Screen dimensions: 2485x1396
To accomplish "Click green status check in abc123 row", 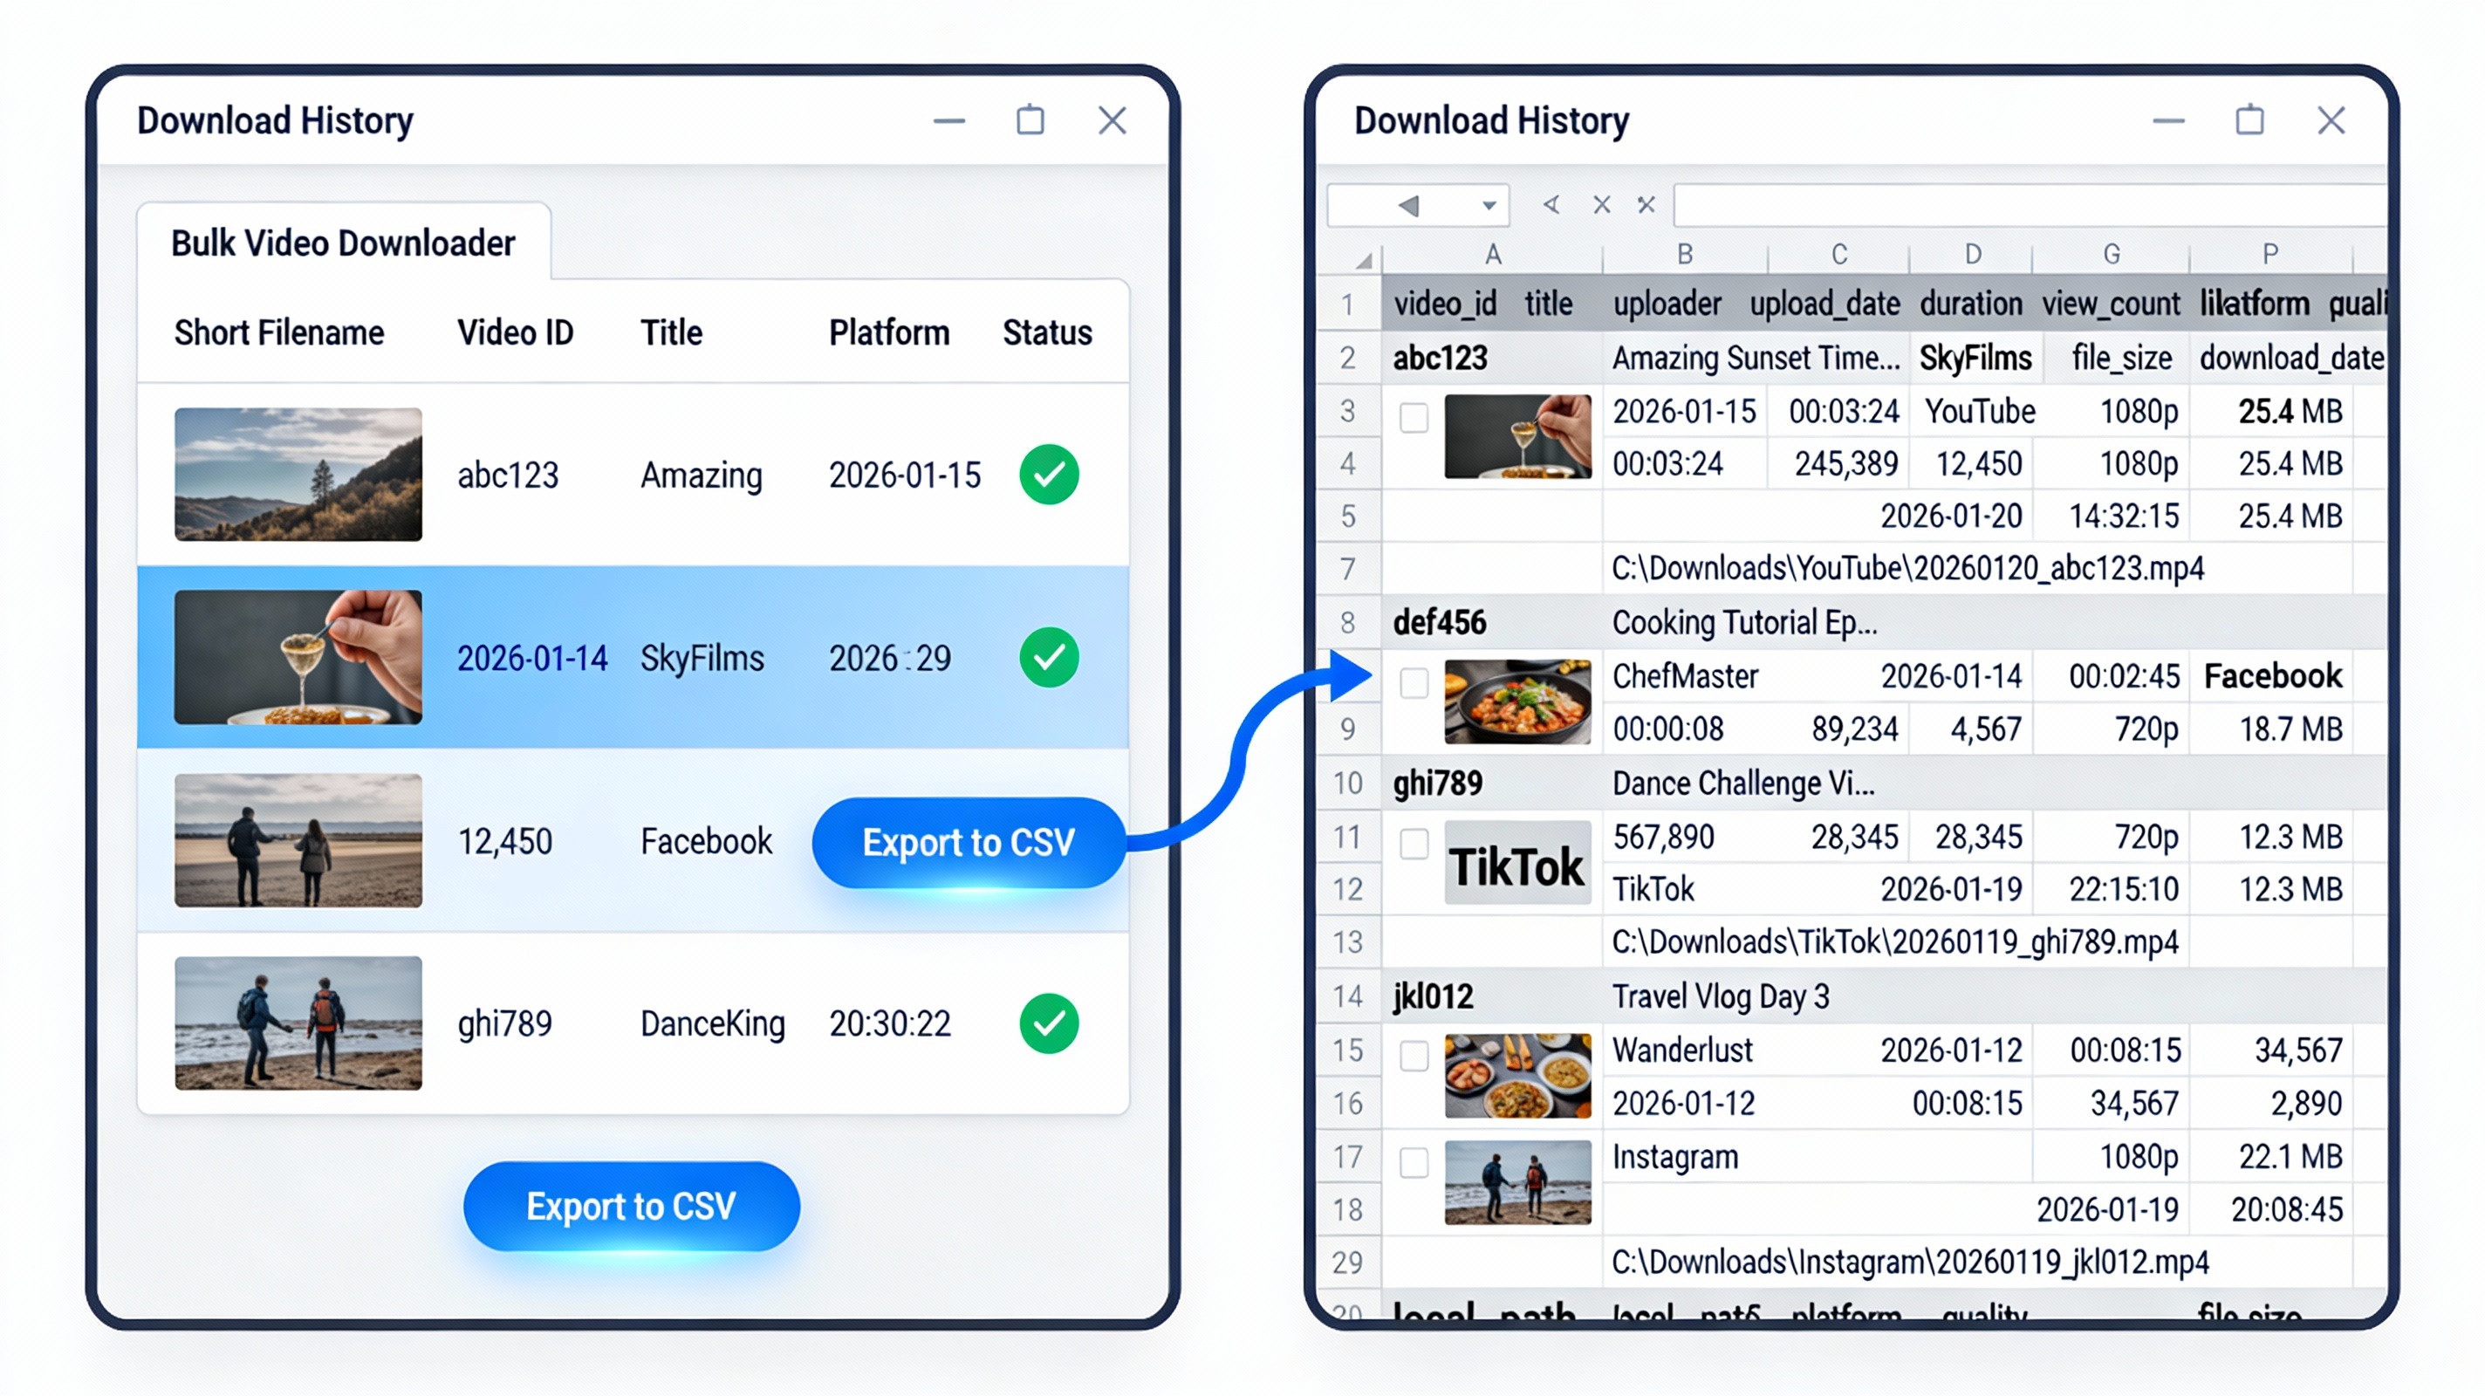I will [1049, 475].
